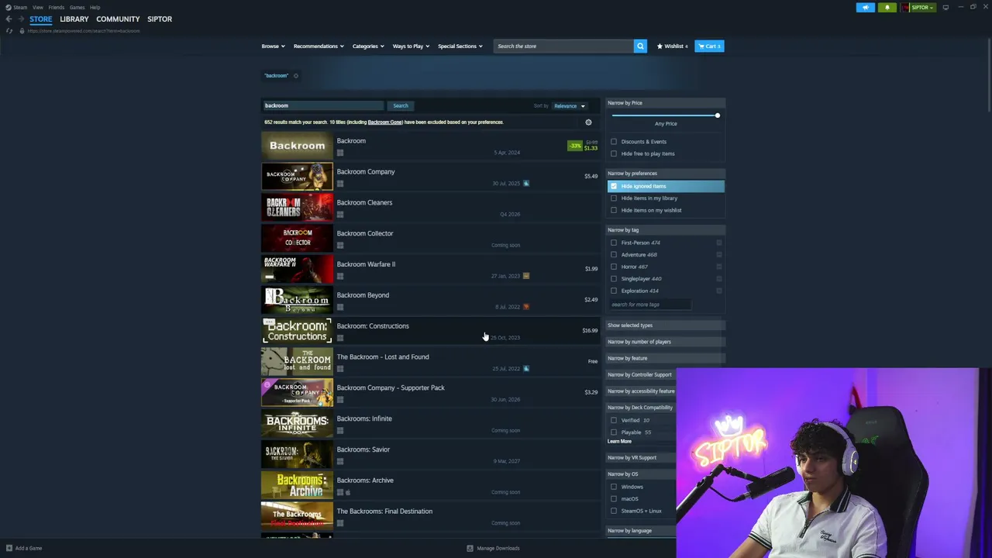Image resolution: width=992 pixels, height=558 pixels.
Task: Check Hide free to play items
Action: point(614,153)
